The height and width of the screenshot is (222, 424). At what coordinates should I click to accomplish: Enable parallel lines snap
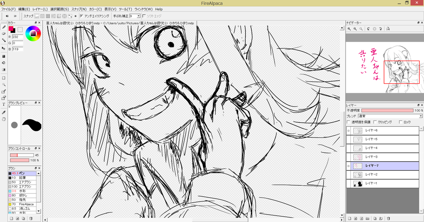click(42, 16)
